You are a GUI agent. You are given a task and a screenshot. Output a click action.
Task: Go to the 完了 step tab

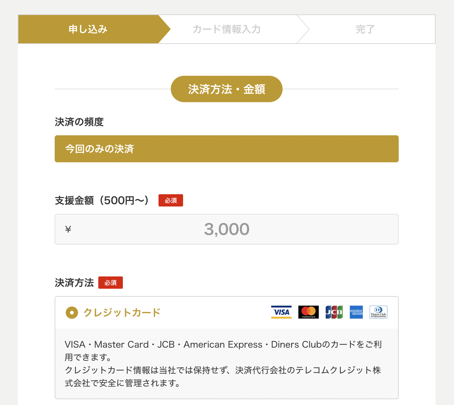pos(365,29)
